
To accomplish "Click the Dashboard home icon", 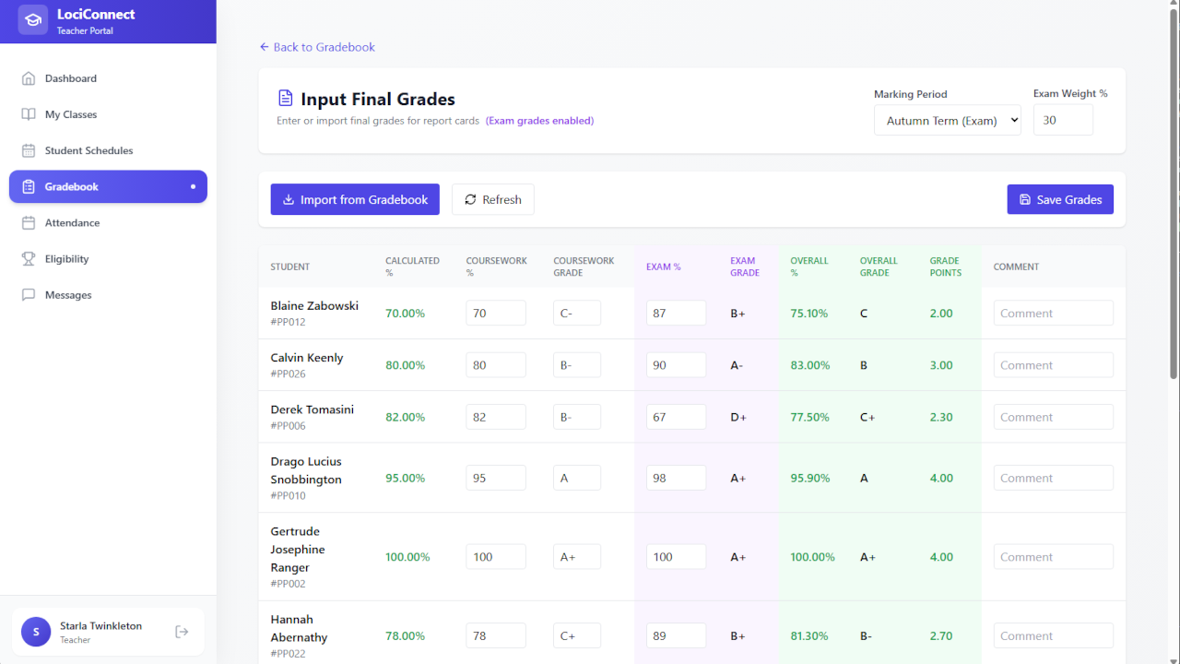I will pos(29,78).
